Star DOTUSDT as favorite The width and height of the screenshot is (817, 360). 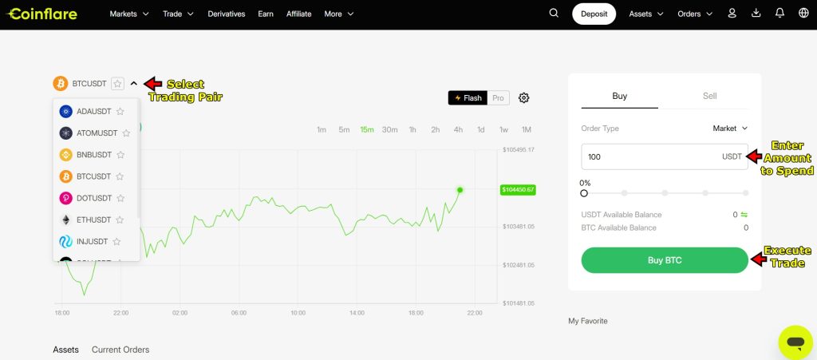click(120, 198)
